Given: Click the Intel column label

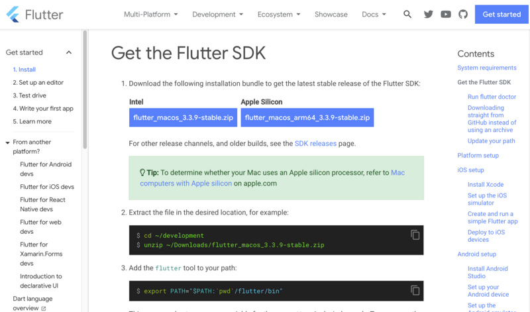Looking at the screenshot, I should [x=136, y=102].
